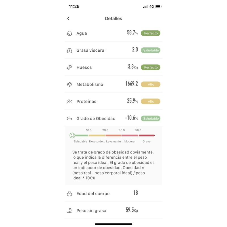Tap the Saludable badge for Grasa visceral
This screenshot has width=227, height=227.
pos(151,50)
